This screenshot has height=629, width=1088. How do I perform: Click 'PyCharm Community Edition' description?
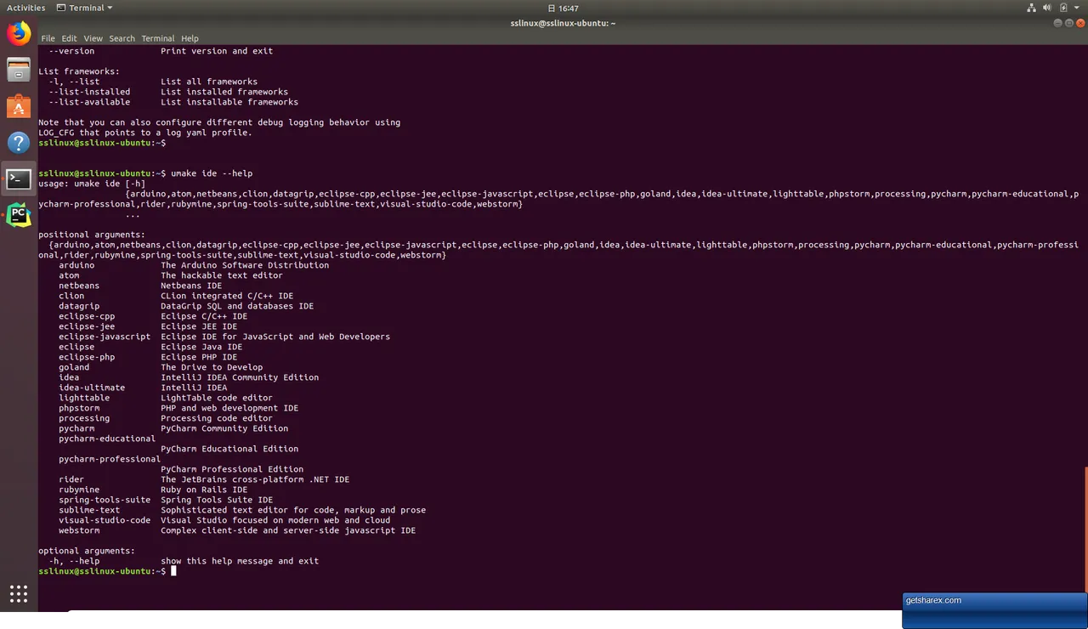[x=224, y=428]
